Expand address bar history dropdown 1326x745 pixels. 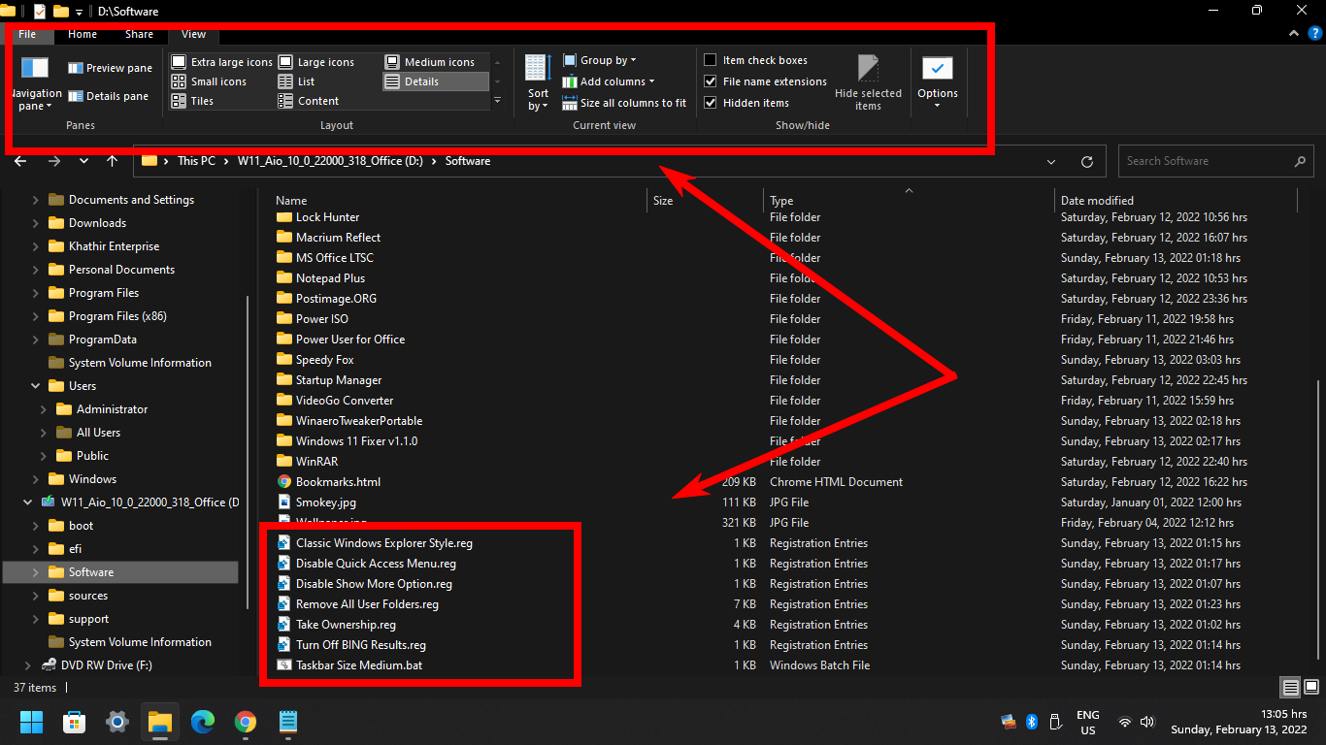pos(1052,161)
